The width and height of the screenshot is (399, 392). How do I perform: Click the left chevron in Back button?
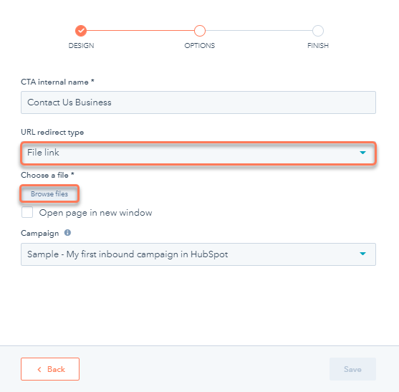[39, 369]
